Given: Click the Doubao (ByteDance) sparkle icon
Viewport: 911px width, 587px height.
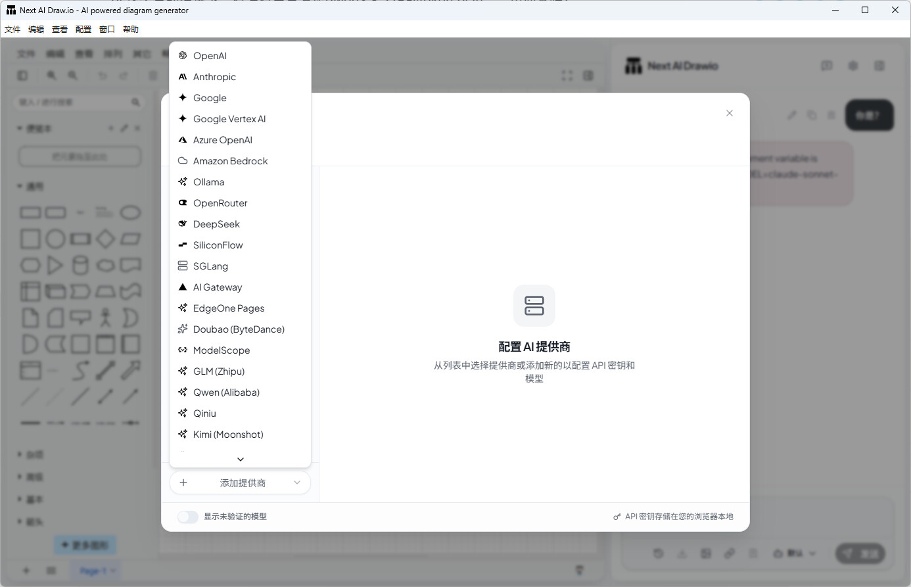Looking at the screenshot, I should (x=183, y=329).
